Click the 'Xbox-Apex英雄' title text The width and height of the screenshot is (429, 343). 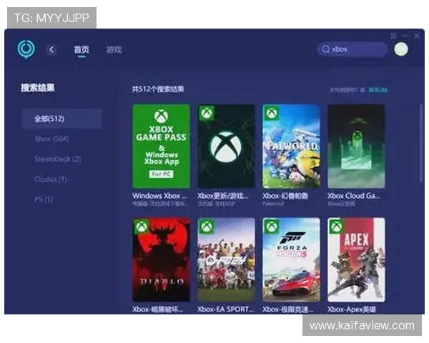click(x=352, y=309)
